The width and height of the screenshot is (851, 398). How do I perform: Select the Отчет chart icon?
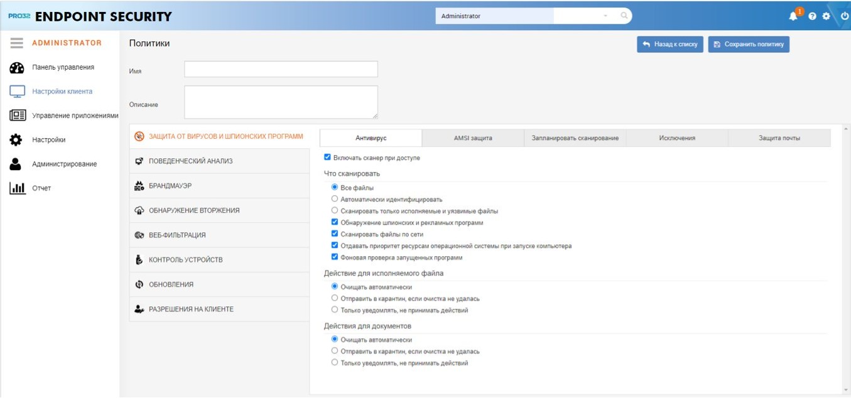click(17, 188)
